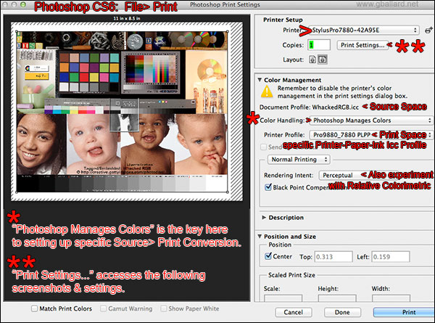Collapse the Position and Size section
This screenshot has width=435, height=323.
[260, 237]
